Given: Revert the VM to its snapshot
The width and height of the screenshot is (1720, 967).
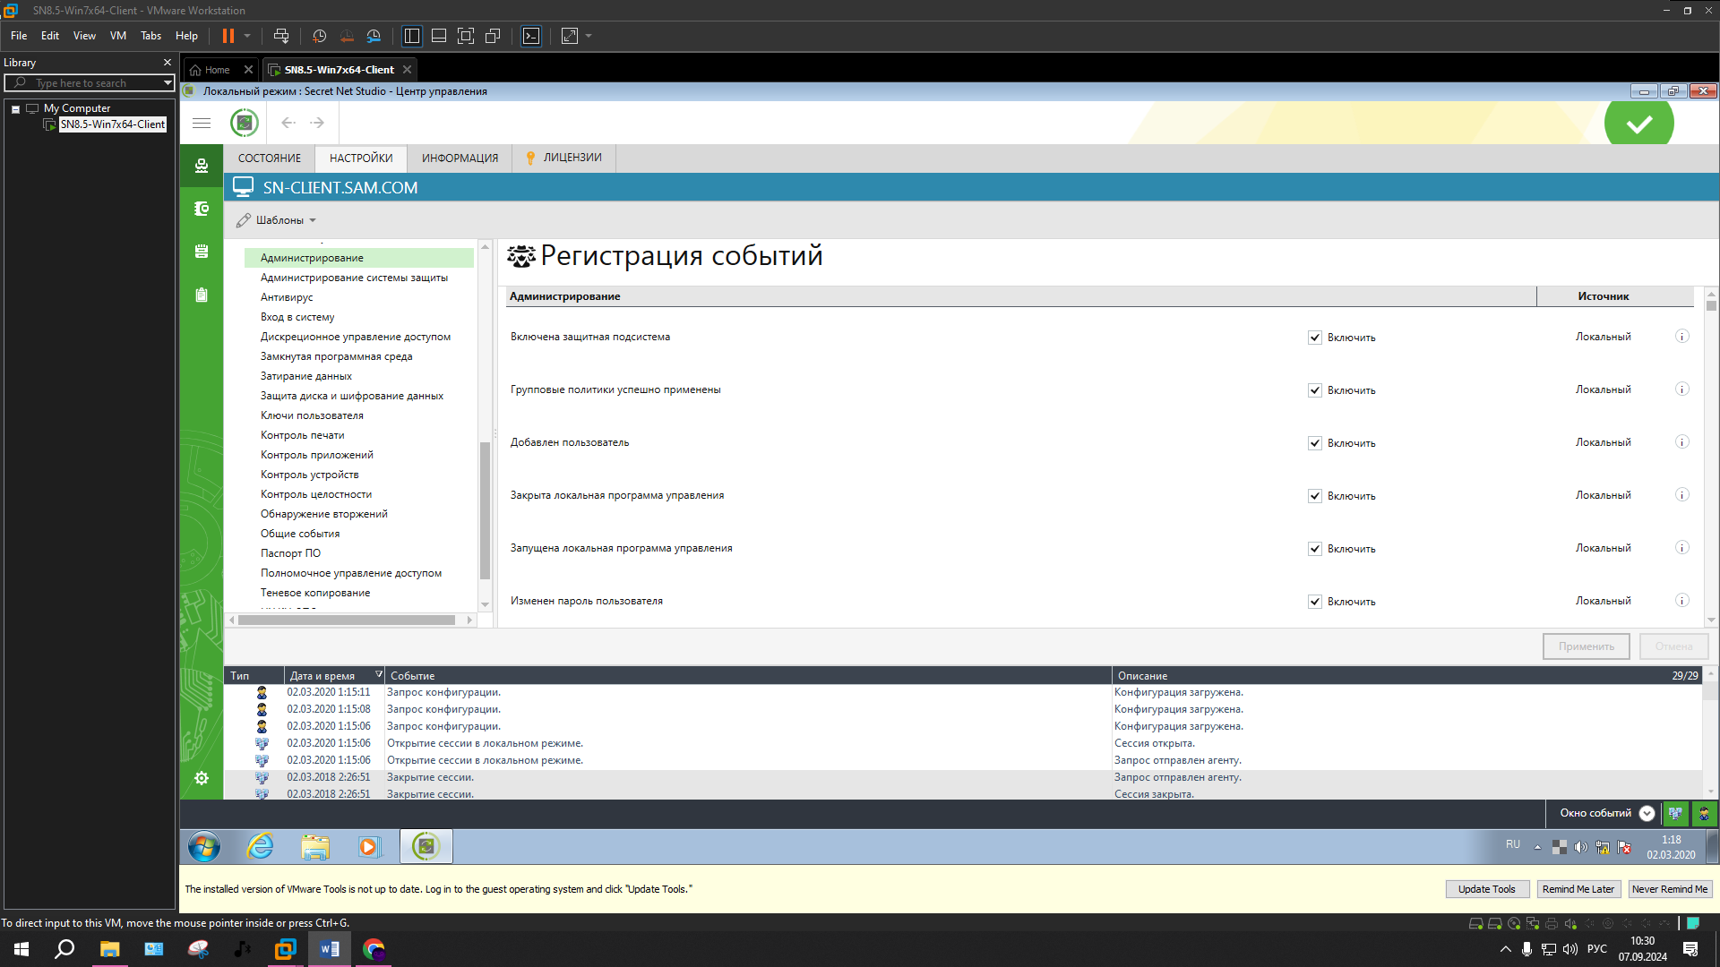Looking at the screenshot, I should [x=347, y=36].
